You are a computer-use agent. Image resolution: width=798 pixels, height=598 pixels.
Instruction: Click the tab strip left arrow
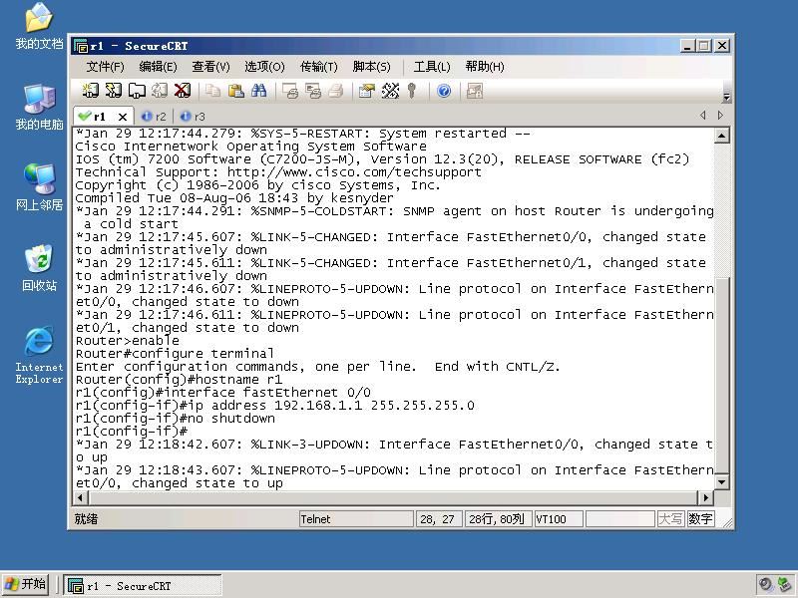(x=703, y=116)
